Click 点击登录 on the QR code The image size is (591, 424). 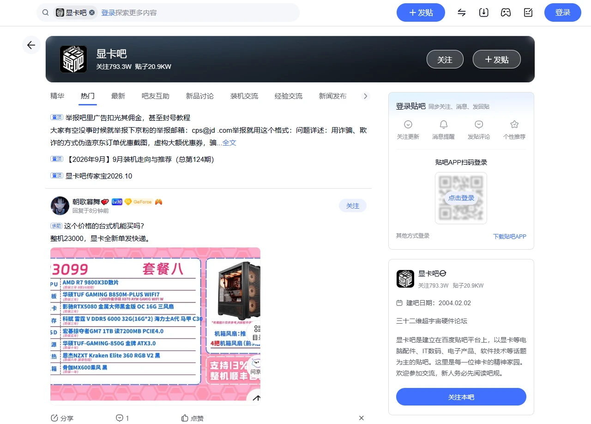coord(461,198)
